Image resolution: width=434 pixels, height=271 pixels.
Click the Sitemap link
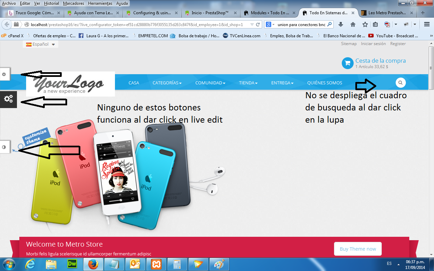pos(349,44)
